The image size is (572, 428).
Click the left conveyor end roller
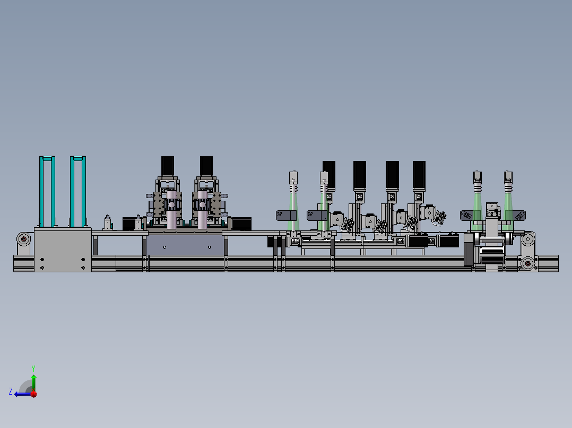point(22,239)
